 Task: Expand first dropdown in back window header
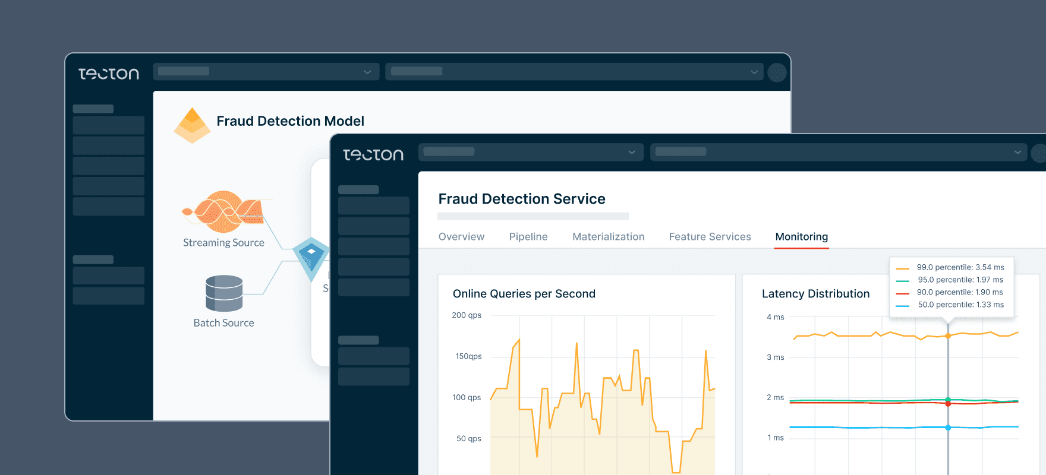point(266,72)
